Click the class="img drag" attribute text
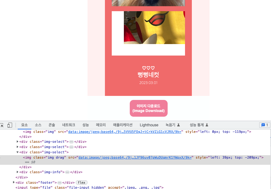 (x=50, y=158)
